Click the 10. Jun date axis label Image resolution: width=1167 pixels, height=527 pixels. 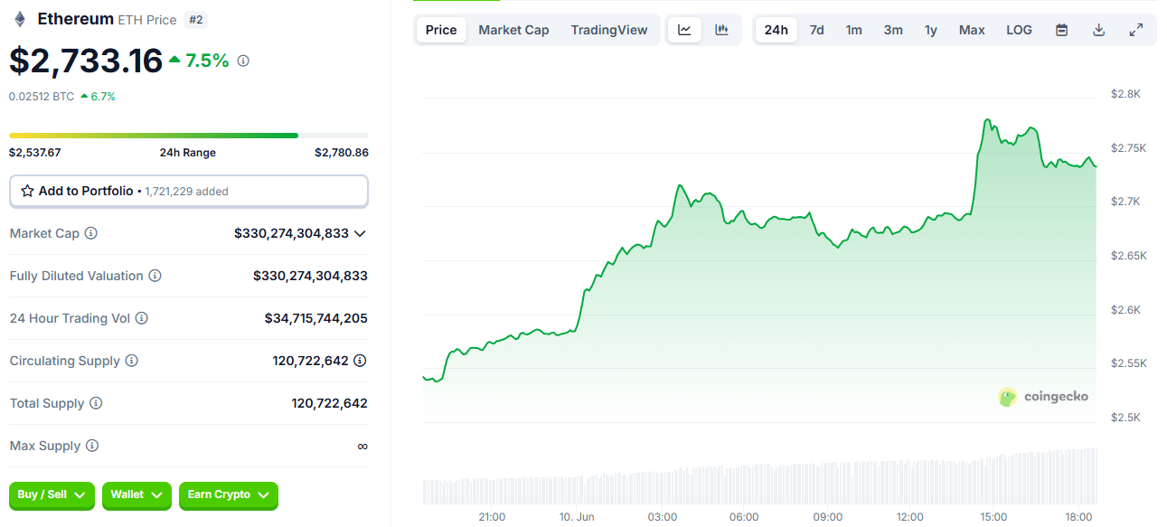577,517
